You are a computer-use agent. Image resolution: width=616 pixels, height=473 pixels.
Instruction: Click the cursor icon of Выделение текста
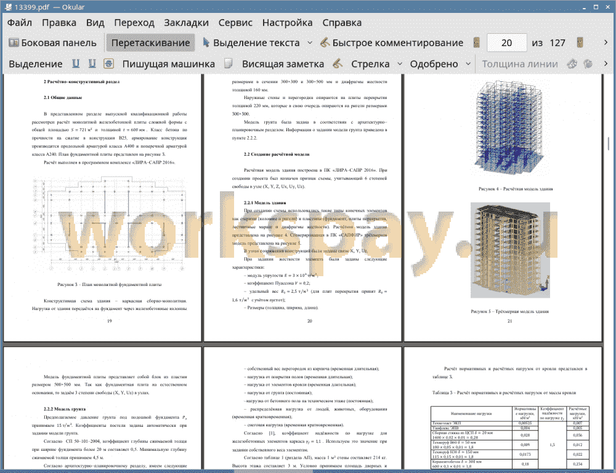coord(206,42)
